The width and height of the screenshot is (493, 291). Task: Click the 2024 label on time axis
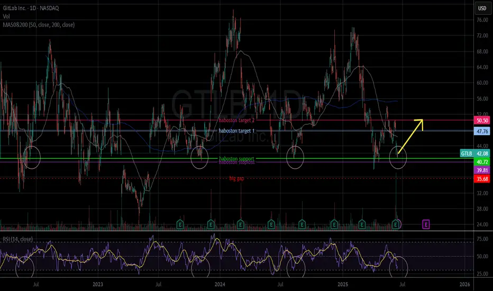pos(220,285)
